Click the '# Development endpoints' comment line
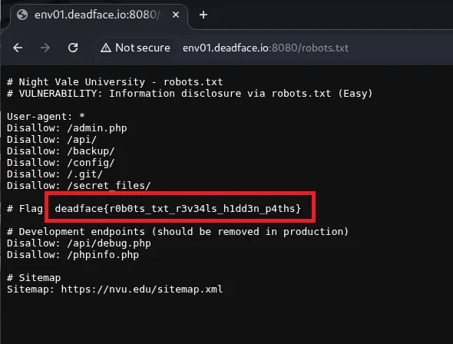The height and width of the screenshot is (344, 453). [x=177, y=232]
